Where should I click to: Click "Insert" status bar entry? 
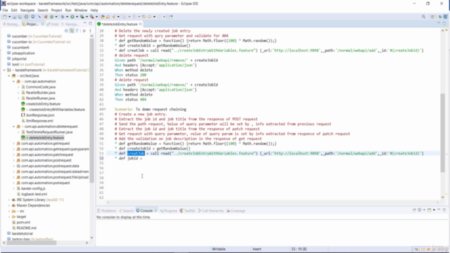[257, 249]
